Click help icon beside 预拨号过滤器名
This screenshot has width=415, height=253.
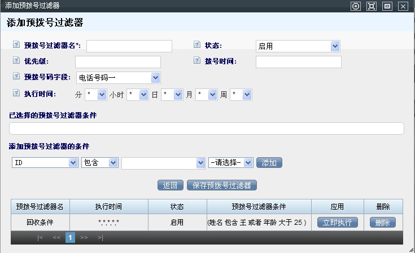15,45
